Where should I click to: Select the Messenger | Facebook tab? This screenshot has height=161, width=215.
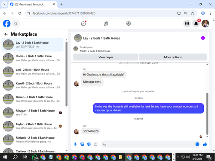[x=33, y=4]
